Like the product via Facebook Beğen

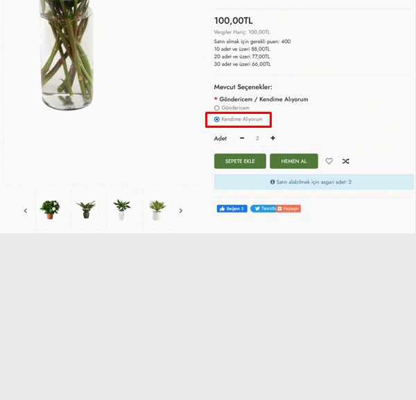[232, 208]
